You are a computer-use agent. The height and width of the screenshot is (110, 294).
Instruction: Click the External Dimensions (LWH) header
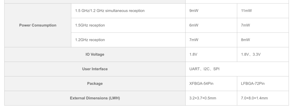coord(95,98)
